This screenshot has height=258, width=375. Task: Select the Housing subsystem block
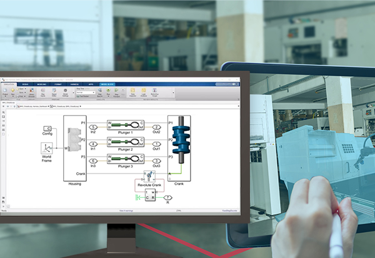tap(74, 148)
